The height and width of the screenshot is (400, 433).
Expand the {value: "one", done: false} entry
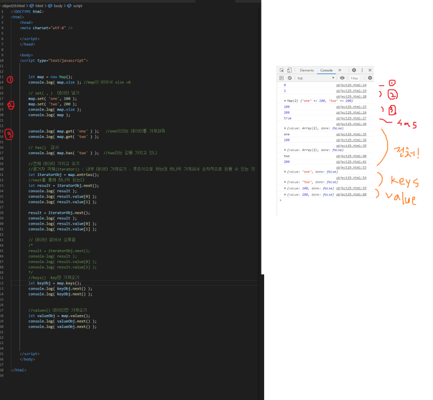point(285,172)
